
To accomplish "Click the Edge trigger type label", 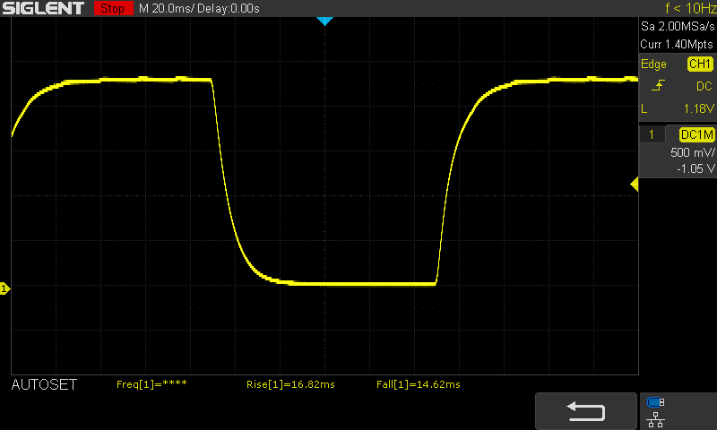I will (653, 64).
